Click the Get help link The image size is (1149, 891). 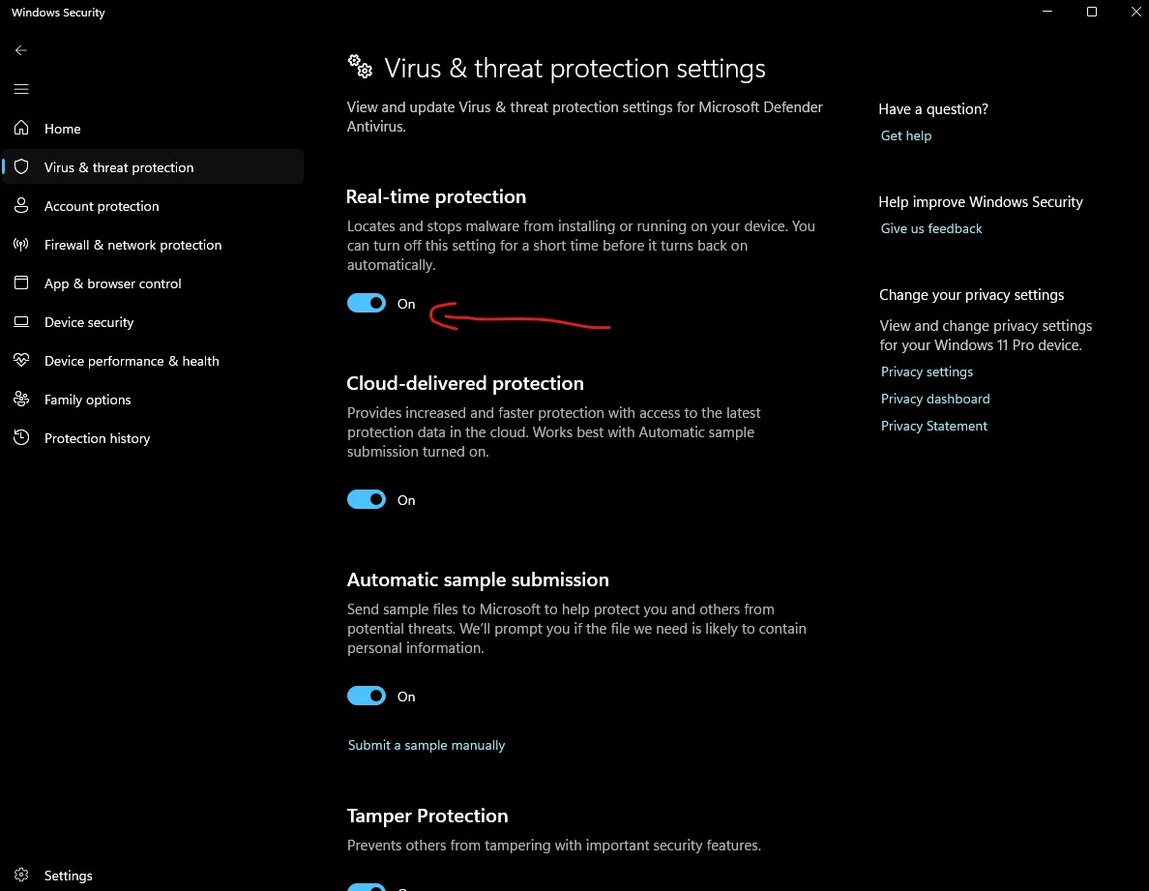point(906,136)
